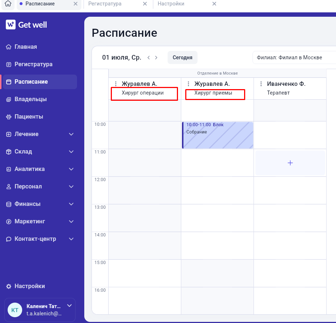Screen dimensions: 336x323
Task: Open the Филиал в Москве branch selector
Action: 294,57
